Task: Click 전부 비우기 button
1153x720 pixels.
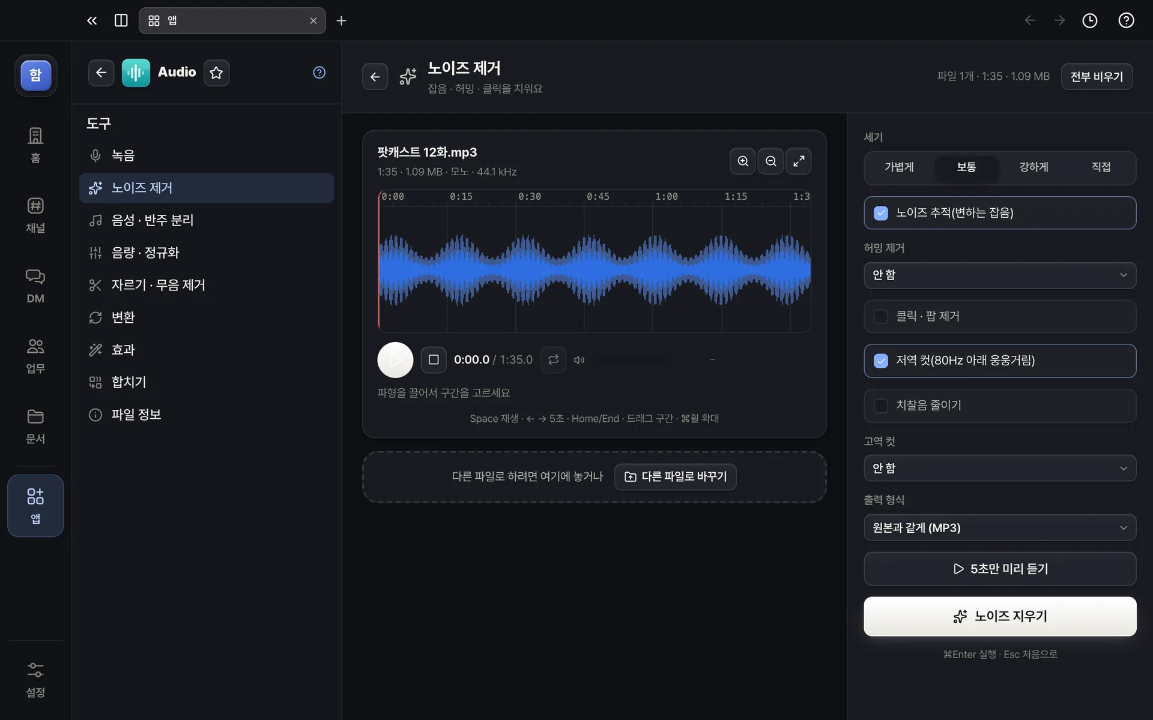Action: pos(1097,76)
